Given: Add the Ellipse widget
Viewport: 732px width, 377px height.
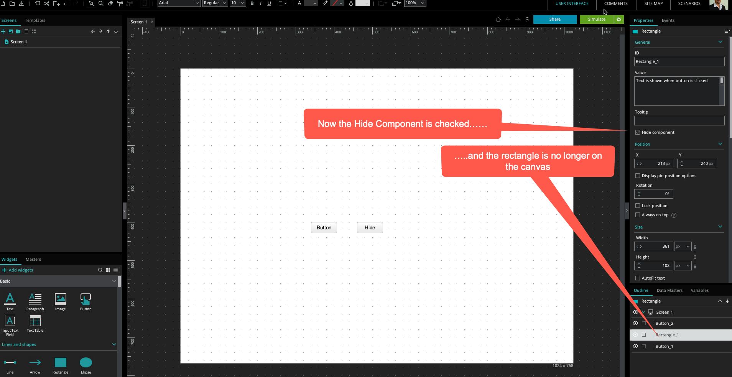Looking at the screenshot, I should 86,362.
